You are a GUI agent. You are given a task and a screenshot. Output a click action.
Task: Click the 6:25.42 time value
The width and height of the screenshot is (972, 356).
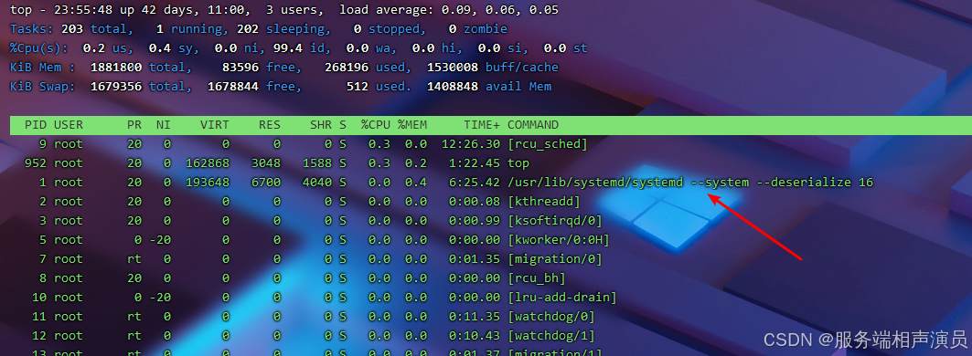475,183
